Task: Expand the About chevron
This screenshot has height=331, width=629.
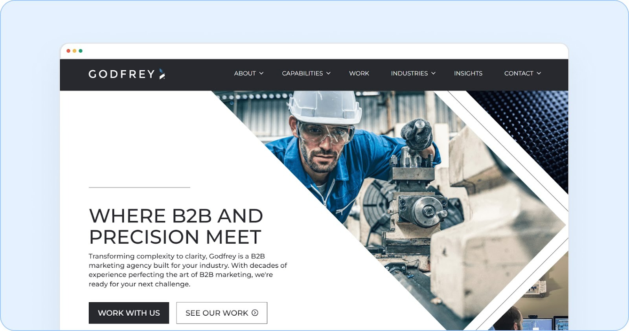Action: click(x=261, y=73)
